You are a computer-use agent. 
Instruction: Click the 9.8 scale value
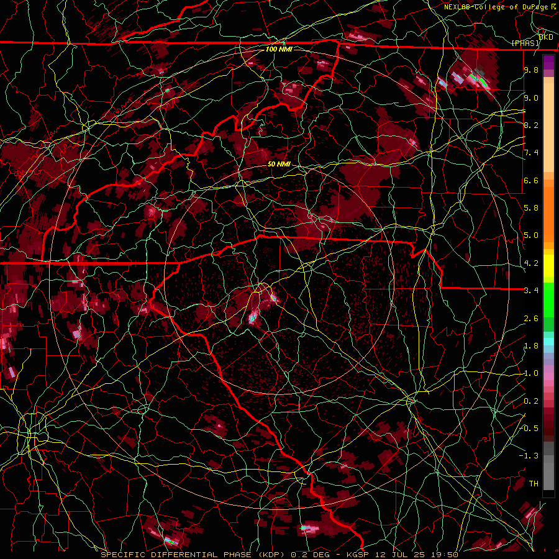[x=531, y=70]
